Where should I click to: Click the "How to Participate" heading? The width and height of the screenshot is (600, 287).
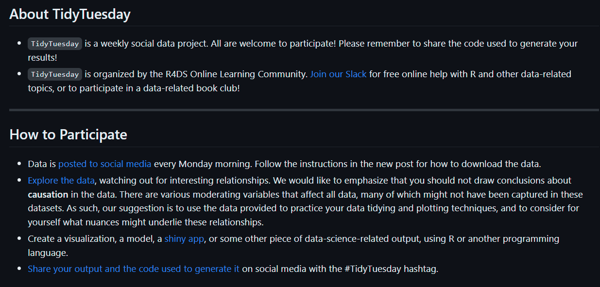coord(68,135)
